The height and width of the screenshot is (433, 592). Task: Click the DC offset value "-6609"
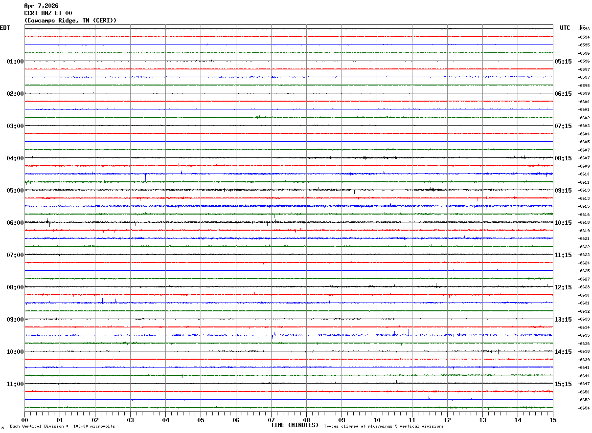584,166
